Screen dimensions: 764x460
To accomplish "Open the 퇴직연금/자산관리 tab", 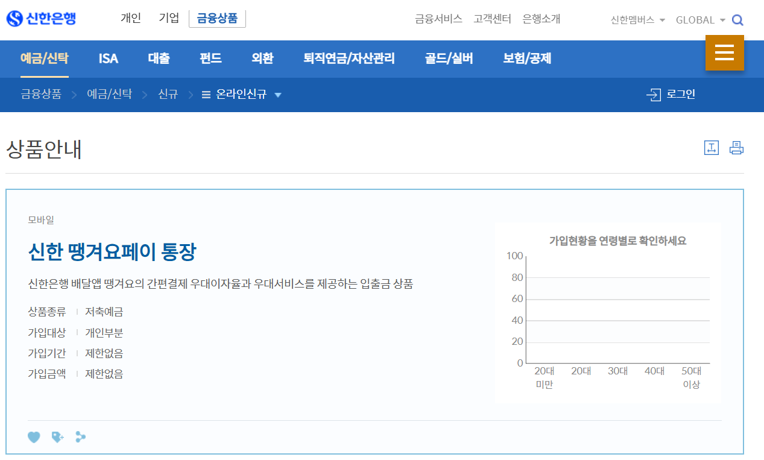I will [x=349, y=58].
